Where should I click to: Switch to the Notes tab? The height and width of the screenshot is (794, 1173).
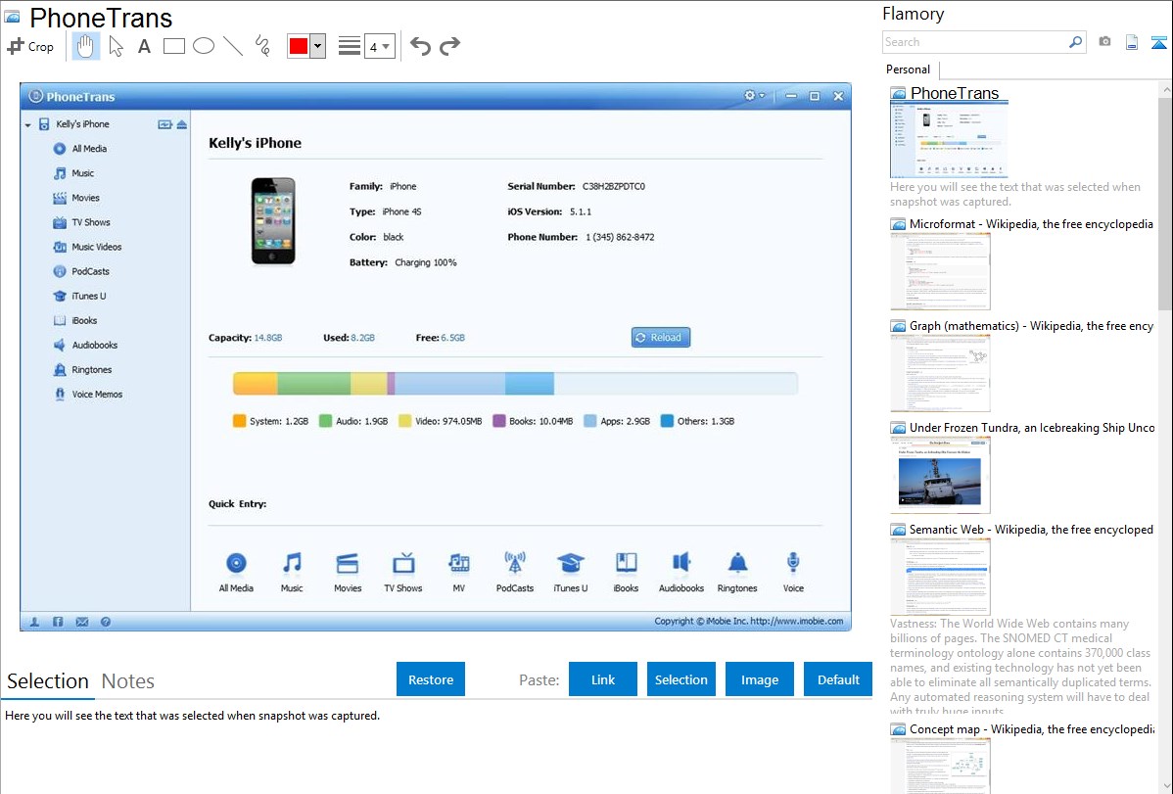(x=128, y=681)
